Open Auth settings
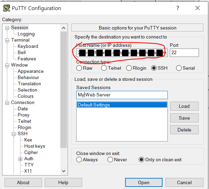 pyautogui.click(x=29, y=158)
